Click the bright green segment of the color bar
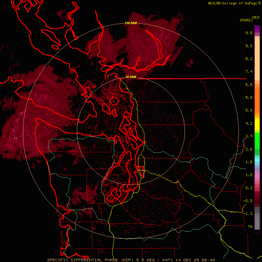The width and height of the screenshot is (262, 262). pos(257,140)
